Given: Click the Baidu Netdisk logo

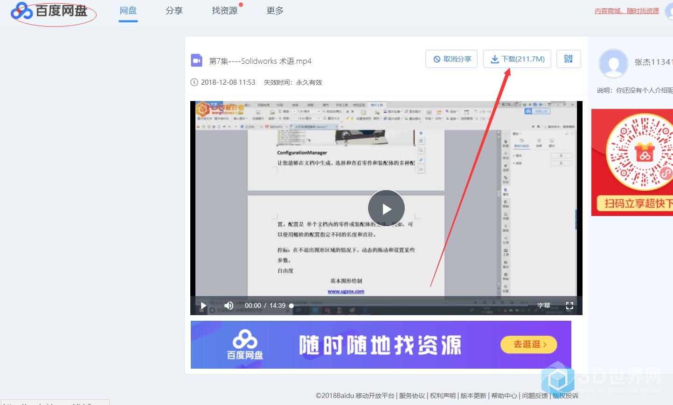Looking at the screenshot, I should pos(49,11).
